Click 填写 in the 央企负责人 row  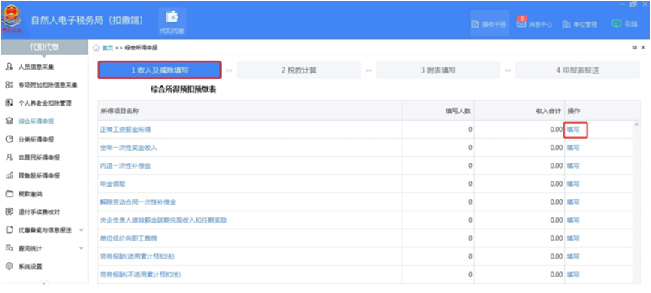[x=573, y=220]
